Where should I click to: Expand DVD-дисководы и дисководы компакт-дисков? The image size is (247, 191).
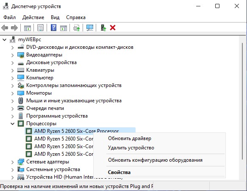point(12,48)
